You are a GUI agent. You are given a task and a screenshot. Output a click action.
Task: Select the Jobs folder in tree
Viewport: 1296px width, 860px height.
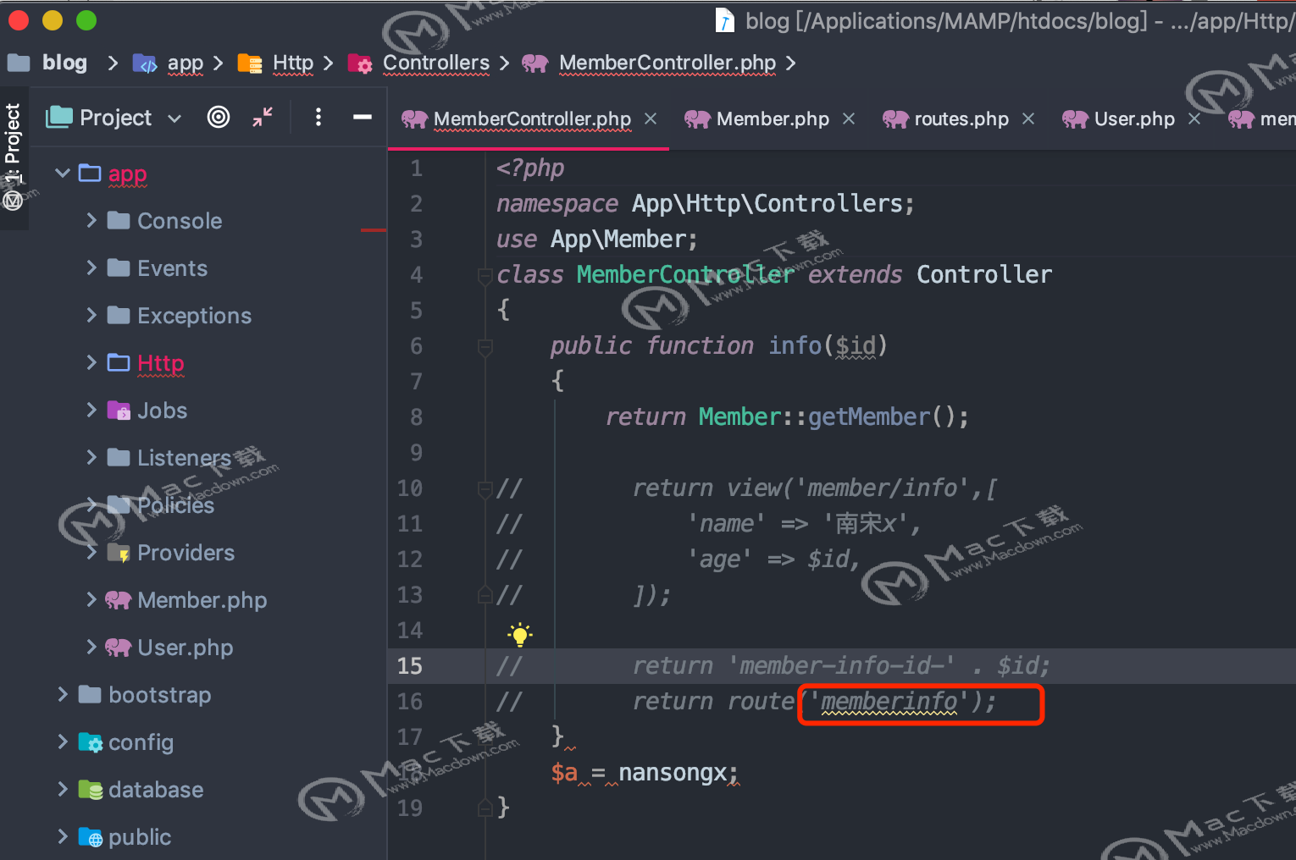tap(162, 411)
